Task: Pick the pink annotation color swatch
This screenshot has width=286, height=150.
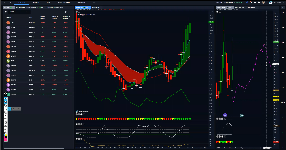Action: tap(5, 139)
